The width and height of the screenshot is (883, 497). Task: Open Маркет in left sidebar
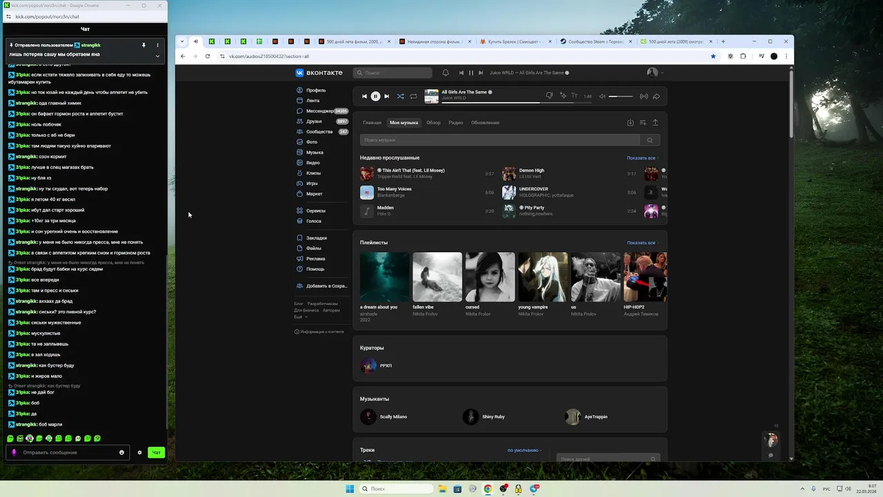click(x=314, y=194)
